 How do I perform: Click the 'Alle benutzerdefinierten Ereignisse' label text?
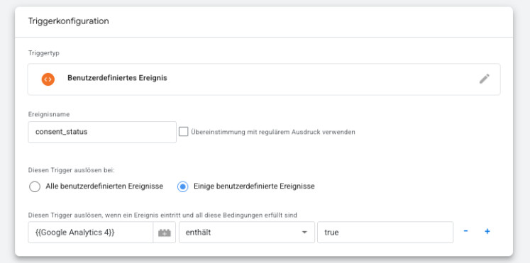click(104, 186)
